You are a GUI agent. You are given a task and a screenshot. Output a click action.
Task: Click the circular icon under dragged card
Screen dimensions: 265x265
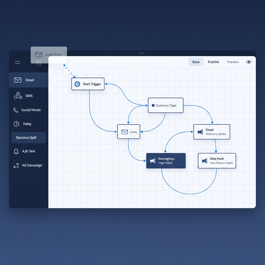(x=38, y=63)
